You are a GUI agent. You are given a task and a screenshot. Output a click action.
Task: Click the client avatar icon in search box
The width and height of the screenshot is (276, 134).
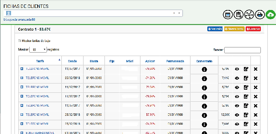tap(9, 13)
